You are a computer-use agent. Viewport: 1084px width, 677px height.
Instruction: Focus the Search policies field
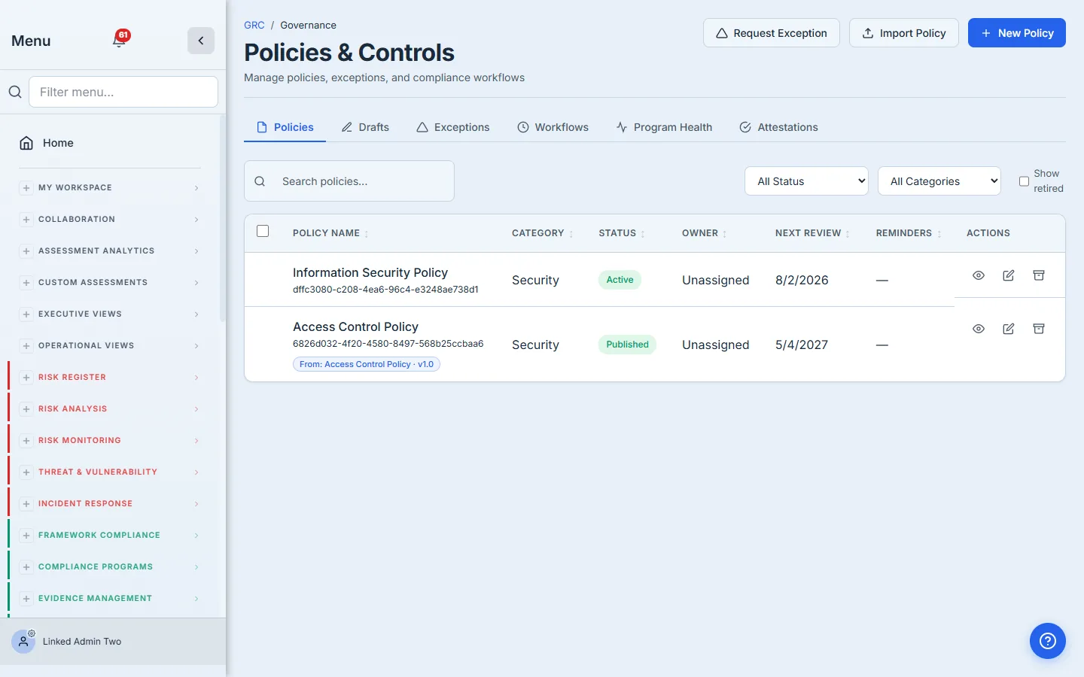click(349, 181)
